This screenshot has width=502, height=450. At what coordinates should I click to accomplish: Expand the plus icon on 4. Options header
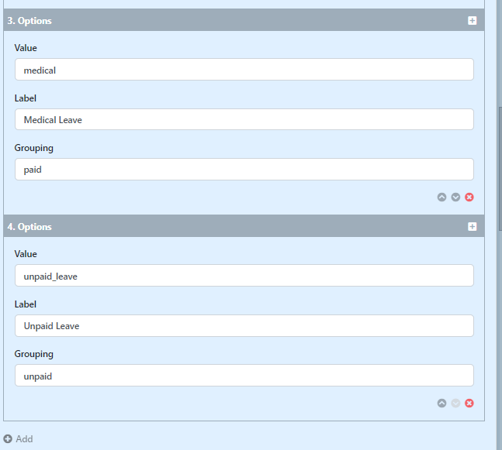(x=472, y=227)
